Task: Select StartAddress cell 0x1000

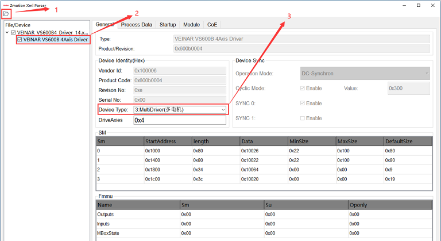Action: point(168,151)
